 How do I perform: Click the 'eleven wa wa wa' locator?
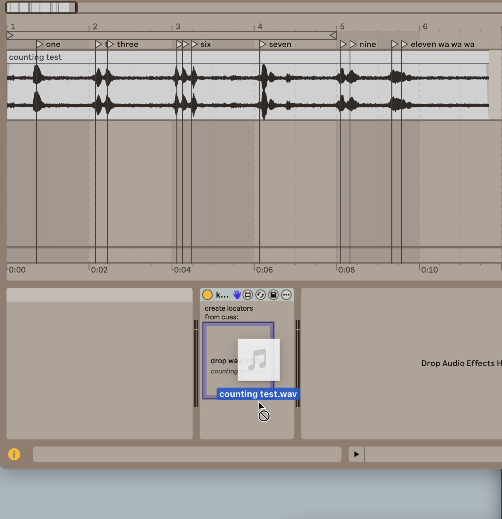pos(405,44)
